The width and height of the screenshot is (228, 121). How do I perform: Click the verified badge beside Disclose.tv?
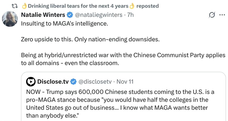click(73, 82)
